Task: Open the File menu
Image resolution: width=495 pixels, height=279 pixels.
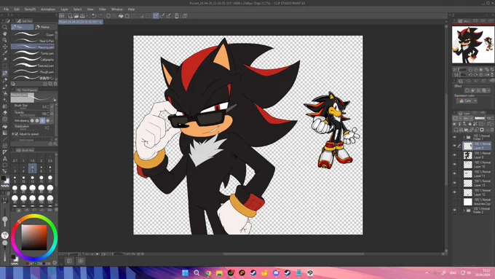Action: tap(6, 9)
